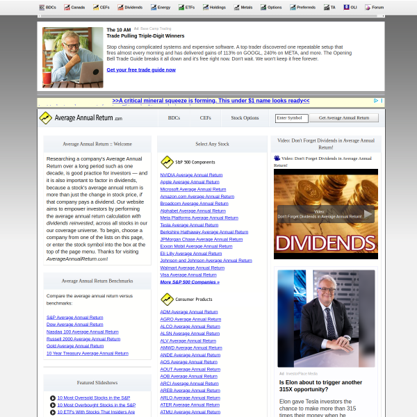Play the Dividends video
Image resolution: width=417 pixels, height=417 pixels.
pyautogui.click(x=368, y=214)
